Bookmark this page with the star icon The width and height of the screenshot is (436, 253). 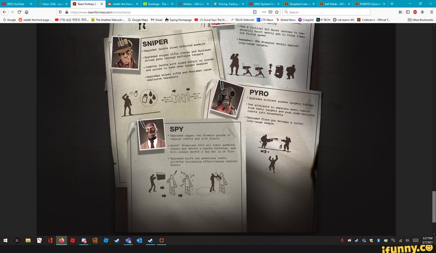pos(277,12)
